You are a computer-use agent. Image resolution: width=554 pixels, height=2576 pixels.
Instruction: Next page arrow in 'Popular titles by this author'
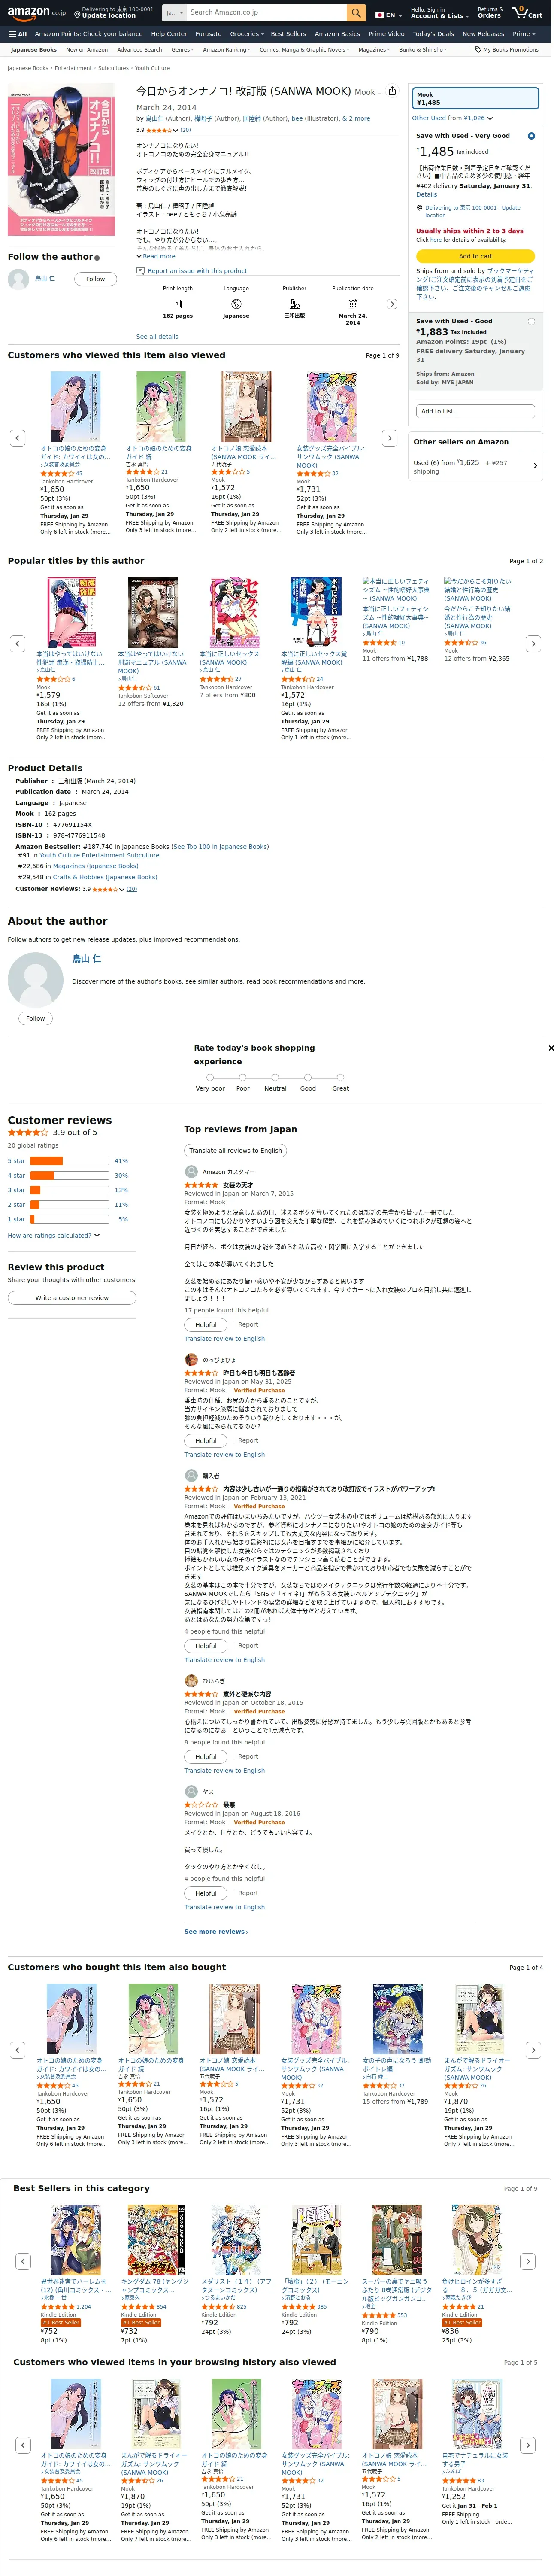point(533,644)
